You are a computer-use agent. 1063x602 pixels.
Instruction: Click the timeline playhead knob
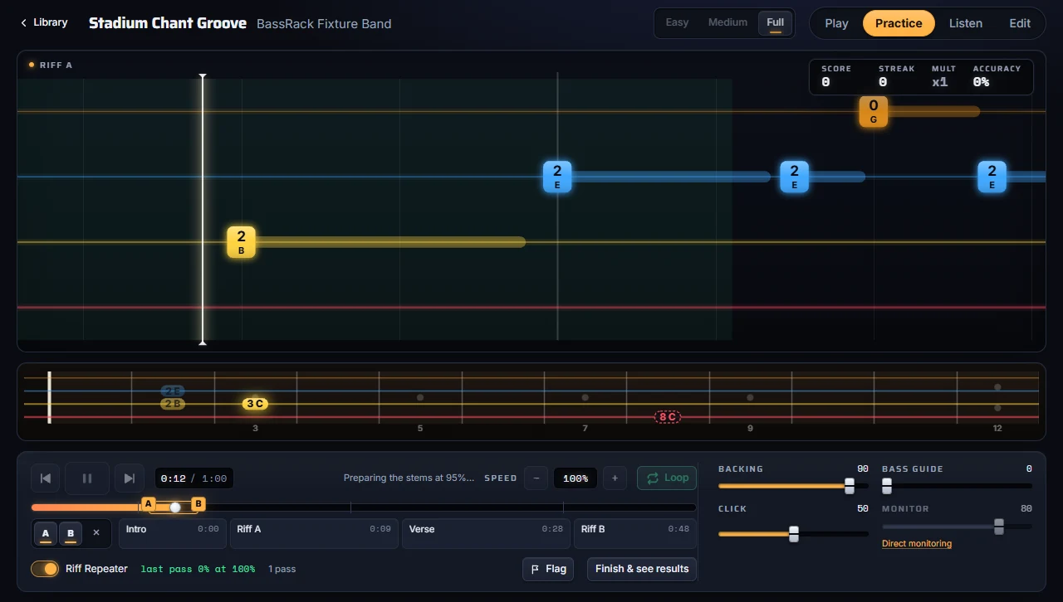click(175, 507)
